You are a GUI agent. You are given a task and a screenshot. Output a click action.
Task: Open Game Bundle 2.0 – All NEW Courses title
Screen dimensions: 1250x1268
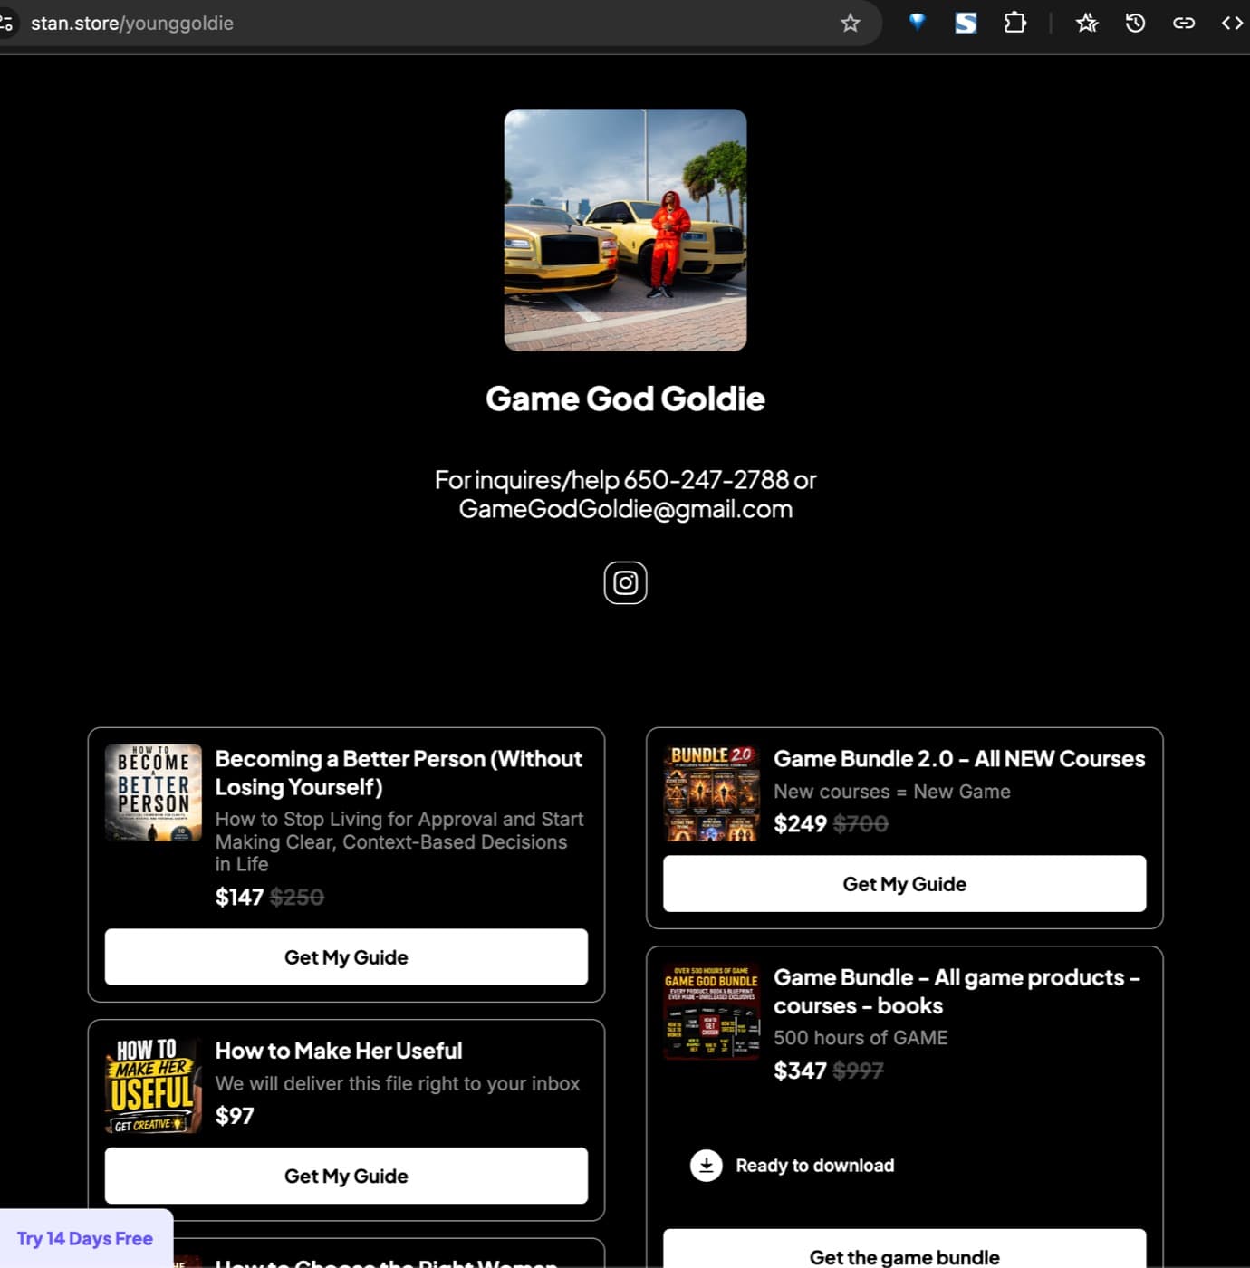[x=959, y=759]
